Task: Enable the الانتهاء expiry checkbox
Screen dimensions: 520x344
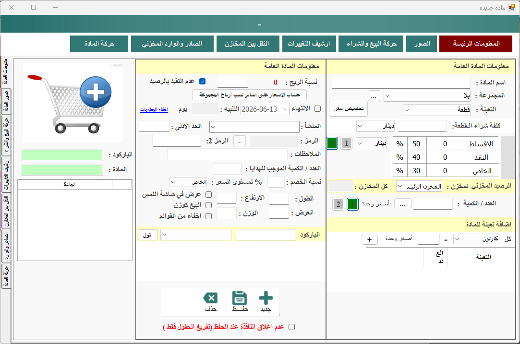Action: coord(318,109)
